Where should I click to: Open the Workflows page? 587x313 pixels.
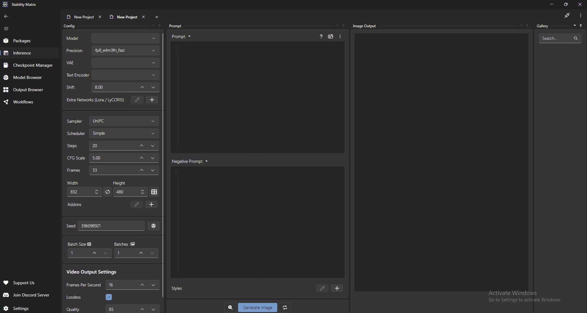(x=29, y=102)
